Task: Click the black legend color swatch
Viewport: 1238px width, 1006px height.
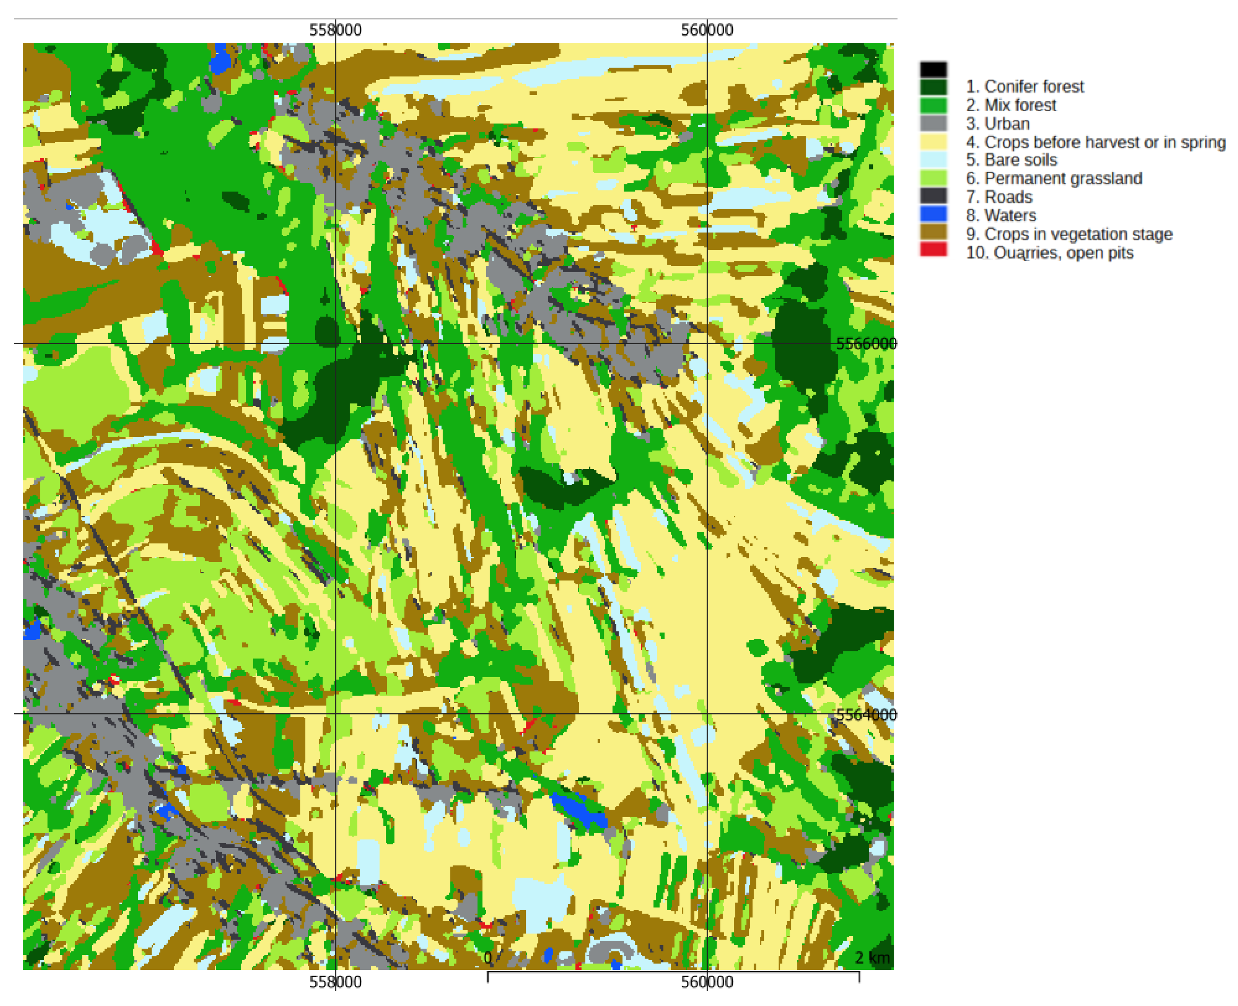Action: click(x=933, y=69)
